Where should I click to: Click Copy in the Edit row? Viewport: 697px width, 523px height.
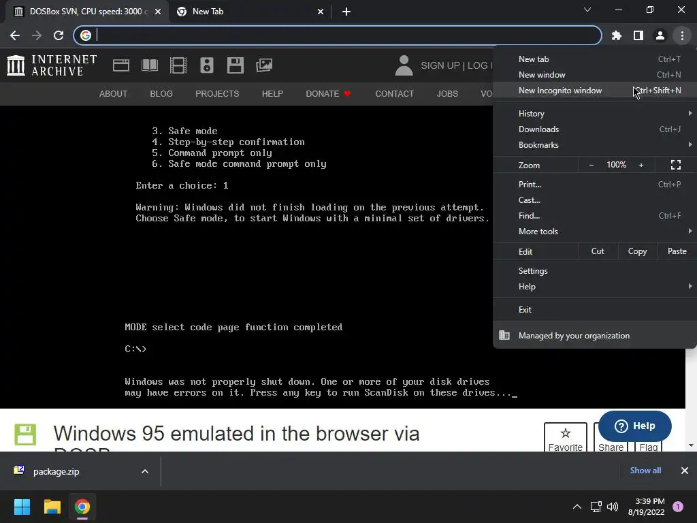pos(637,251)
